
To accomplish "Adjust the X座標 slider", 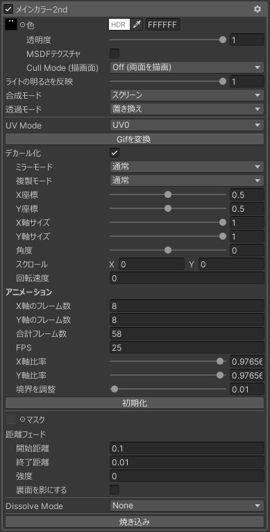I will 168,194.
